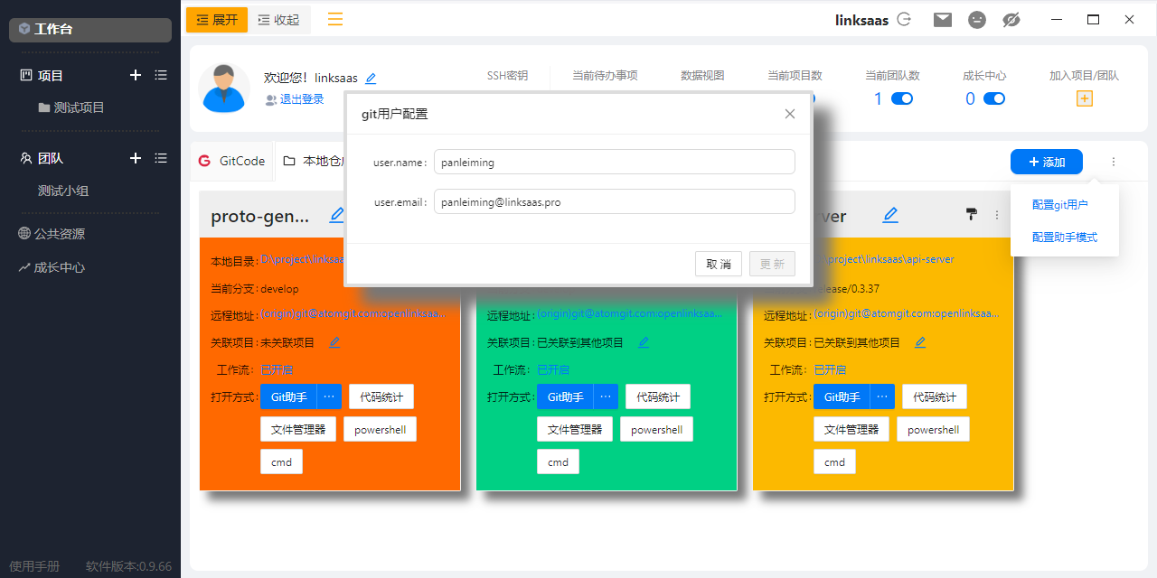Click the paint roller icon on yellow card
The height and width of the screenshot is (578, 1157).
[x=972, y=214]
